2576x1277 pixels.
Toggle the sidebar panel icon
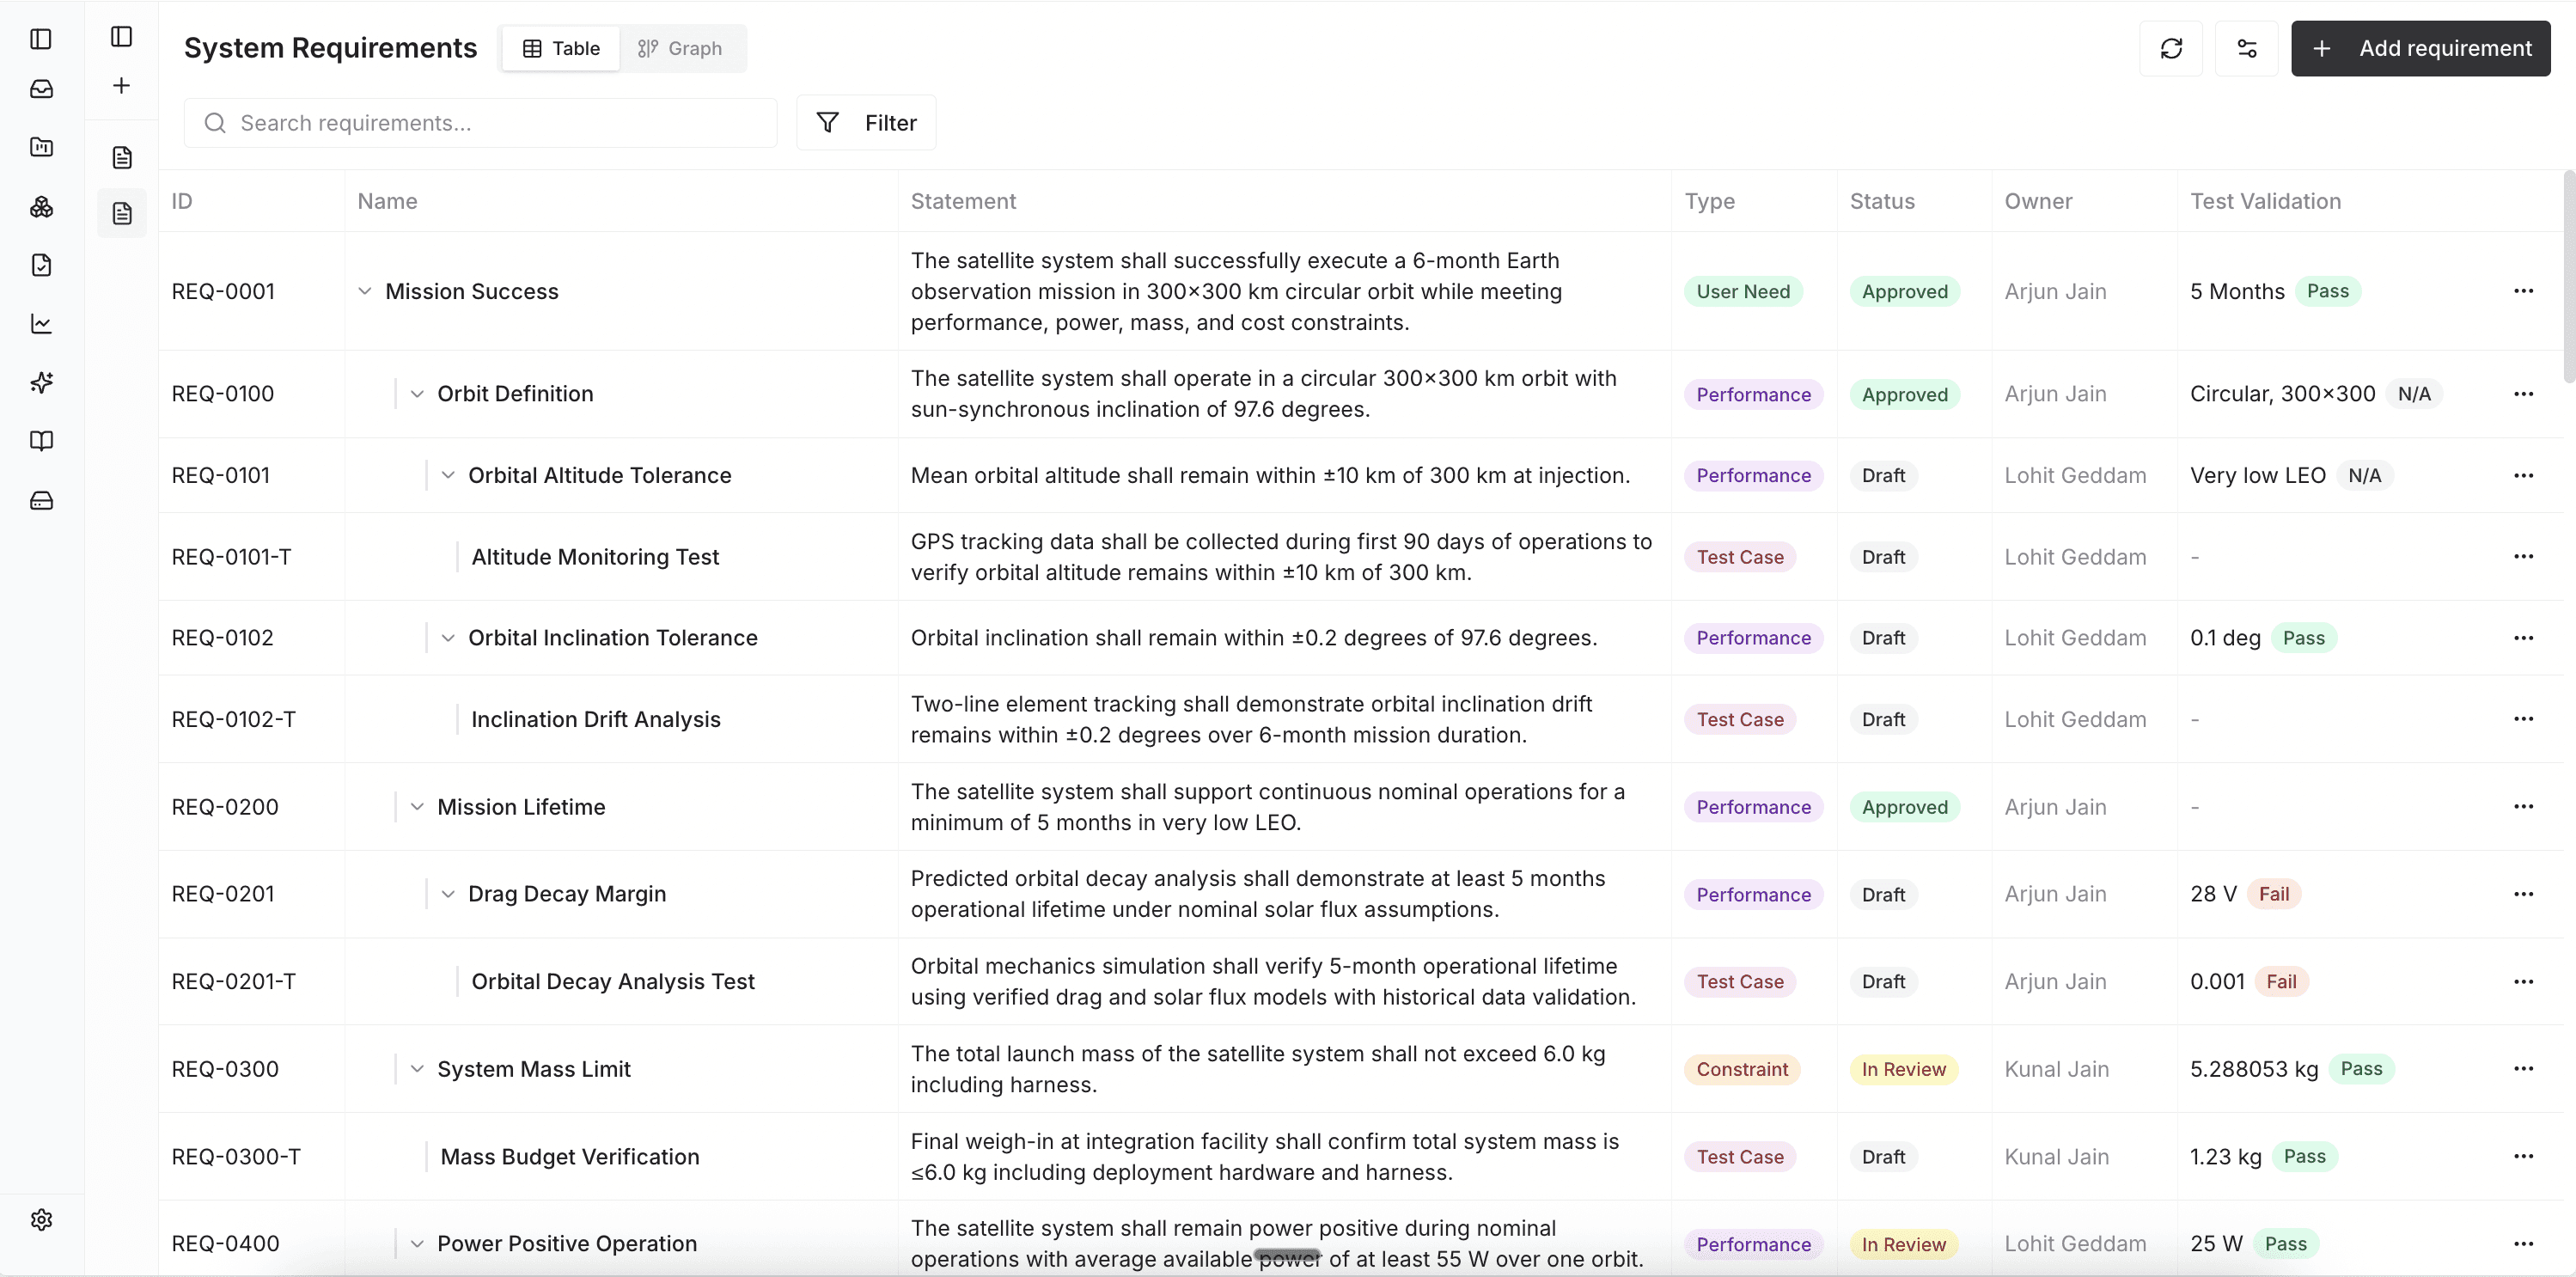coord(40,40)
